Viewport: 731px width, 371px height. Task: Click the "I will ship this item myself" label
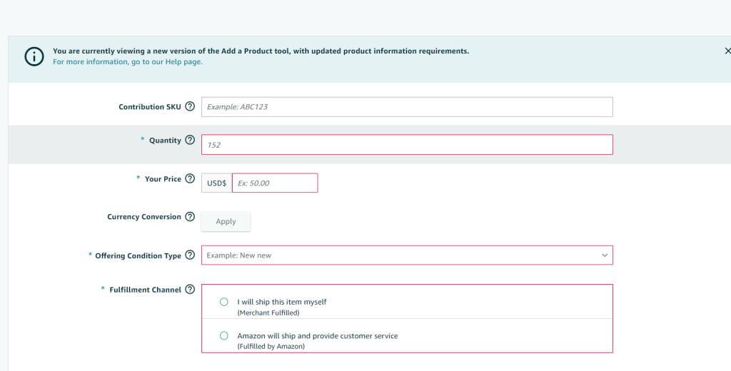[281, 302]
